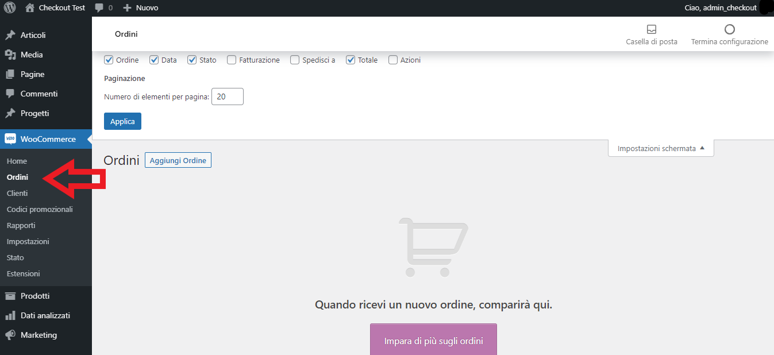Click the Applica button
This screenshot has height=355, width=774.
(x=122, y=121)
